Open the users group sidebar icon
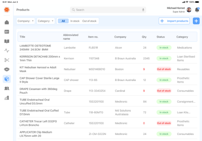The image size is (202, 141). pyautogui.click(x=7, y=88)
